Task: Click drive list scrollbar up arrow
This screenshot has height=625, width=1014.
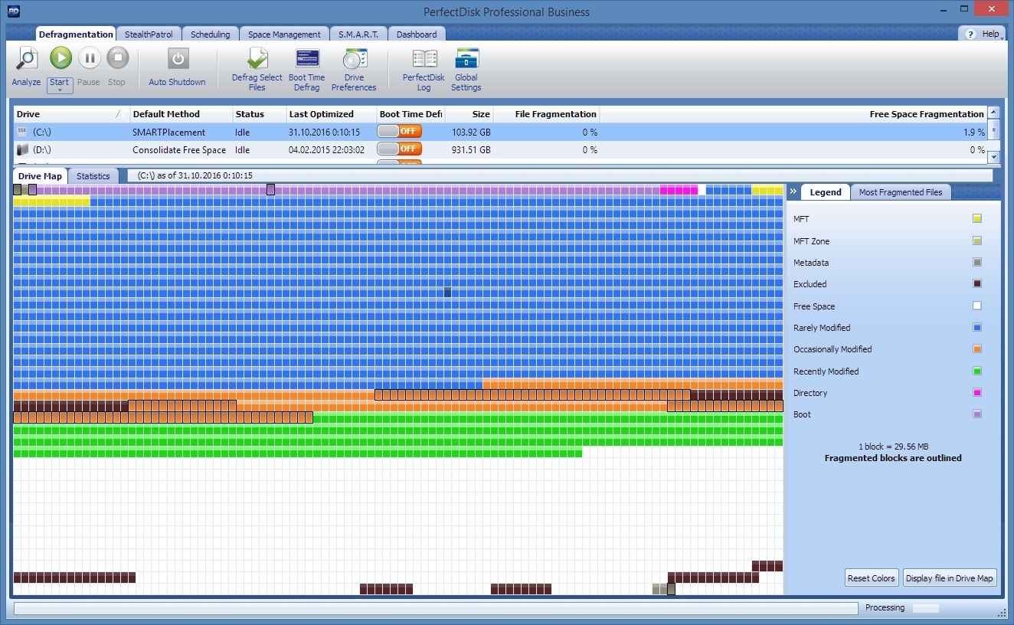Action: click(993, 113)
